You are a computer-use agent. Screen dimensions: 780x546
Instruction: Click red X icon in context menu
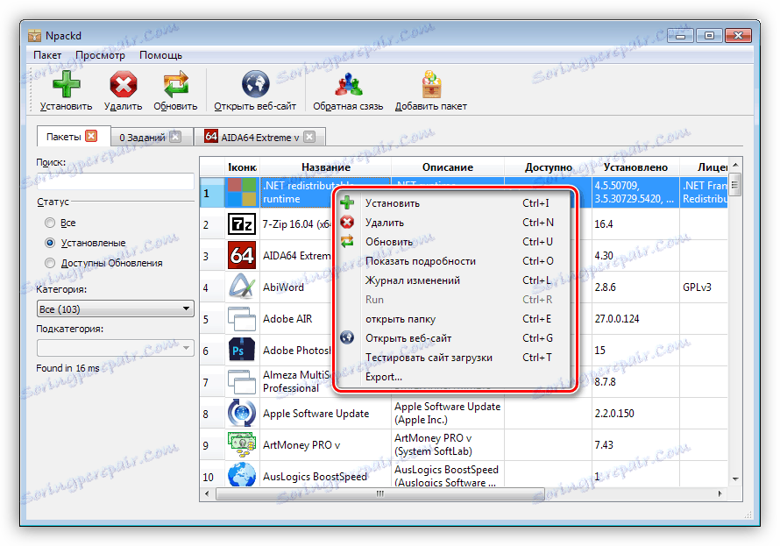pos(347,223)
